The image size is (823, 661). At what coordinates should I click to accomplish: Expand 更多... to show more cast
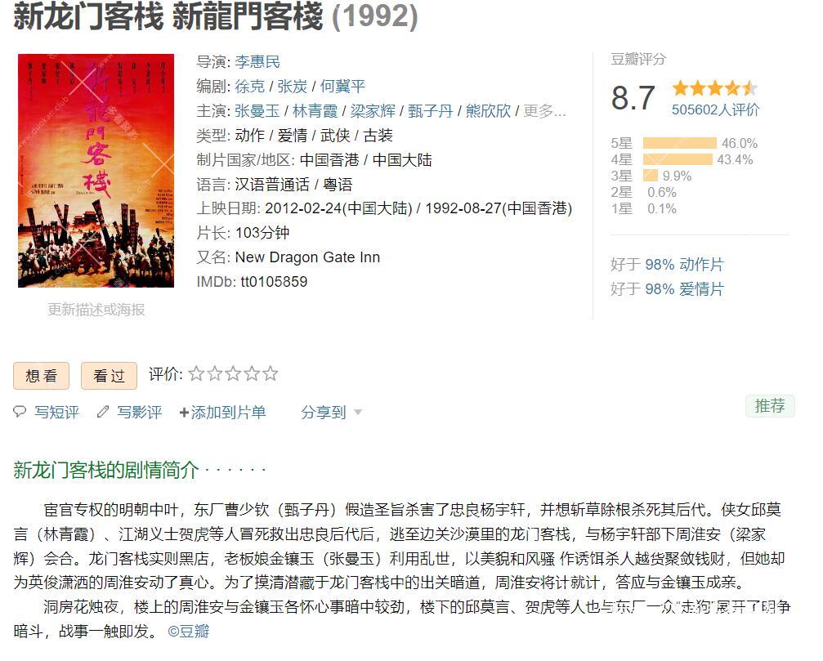tap(544, 112)
